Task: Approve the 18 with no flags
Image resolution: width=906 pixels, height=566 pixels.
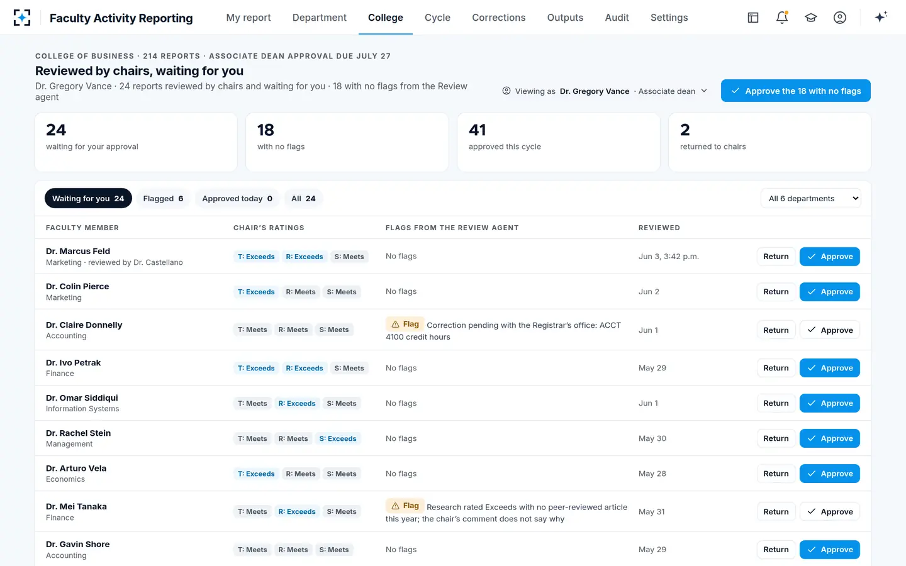Action: pyautogui.click(x=796, y=91)
